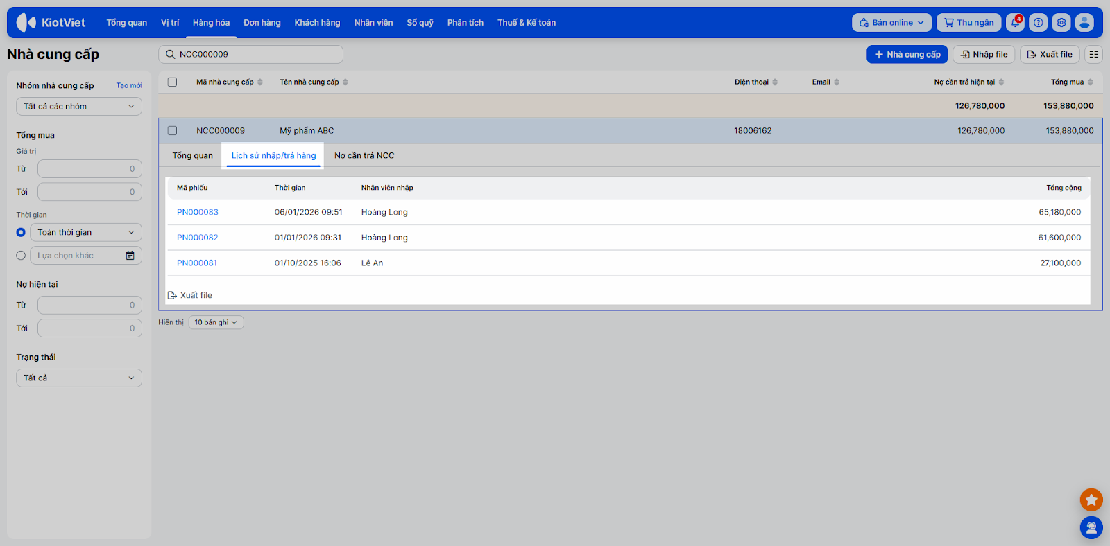Open the Đơn hàng menu

pyautogui.click(x=262, y=22)
